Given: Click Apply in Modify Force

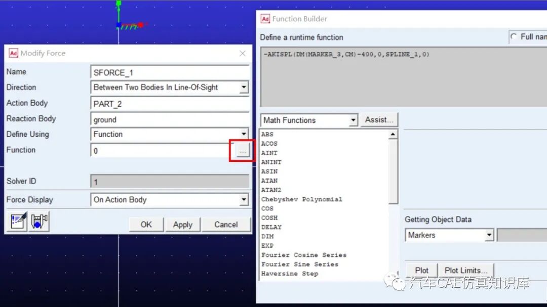Looking at the screenshot, I should pos(183,225).
